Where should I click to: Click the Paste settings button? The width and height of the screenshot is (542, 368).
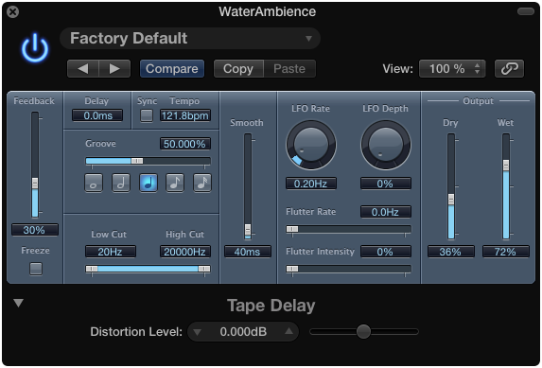pyautogui.click(x=289, y=68)
